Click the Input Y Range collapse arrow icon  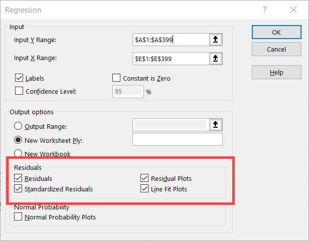216,40
